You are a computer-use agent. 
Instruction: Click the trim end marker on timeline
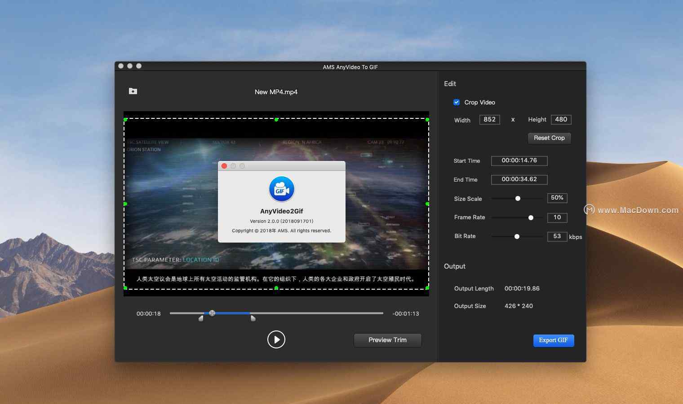click(x=253, y=318)
